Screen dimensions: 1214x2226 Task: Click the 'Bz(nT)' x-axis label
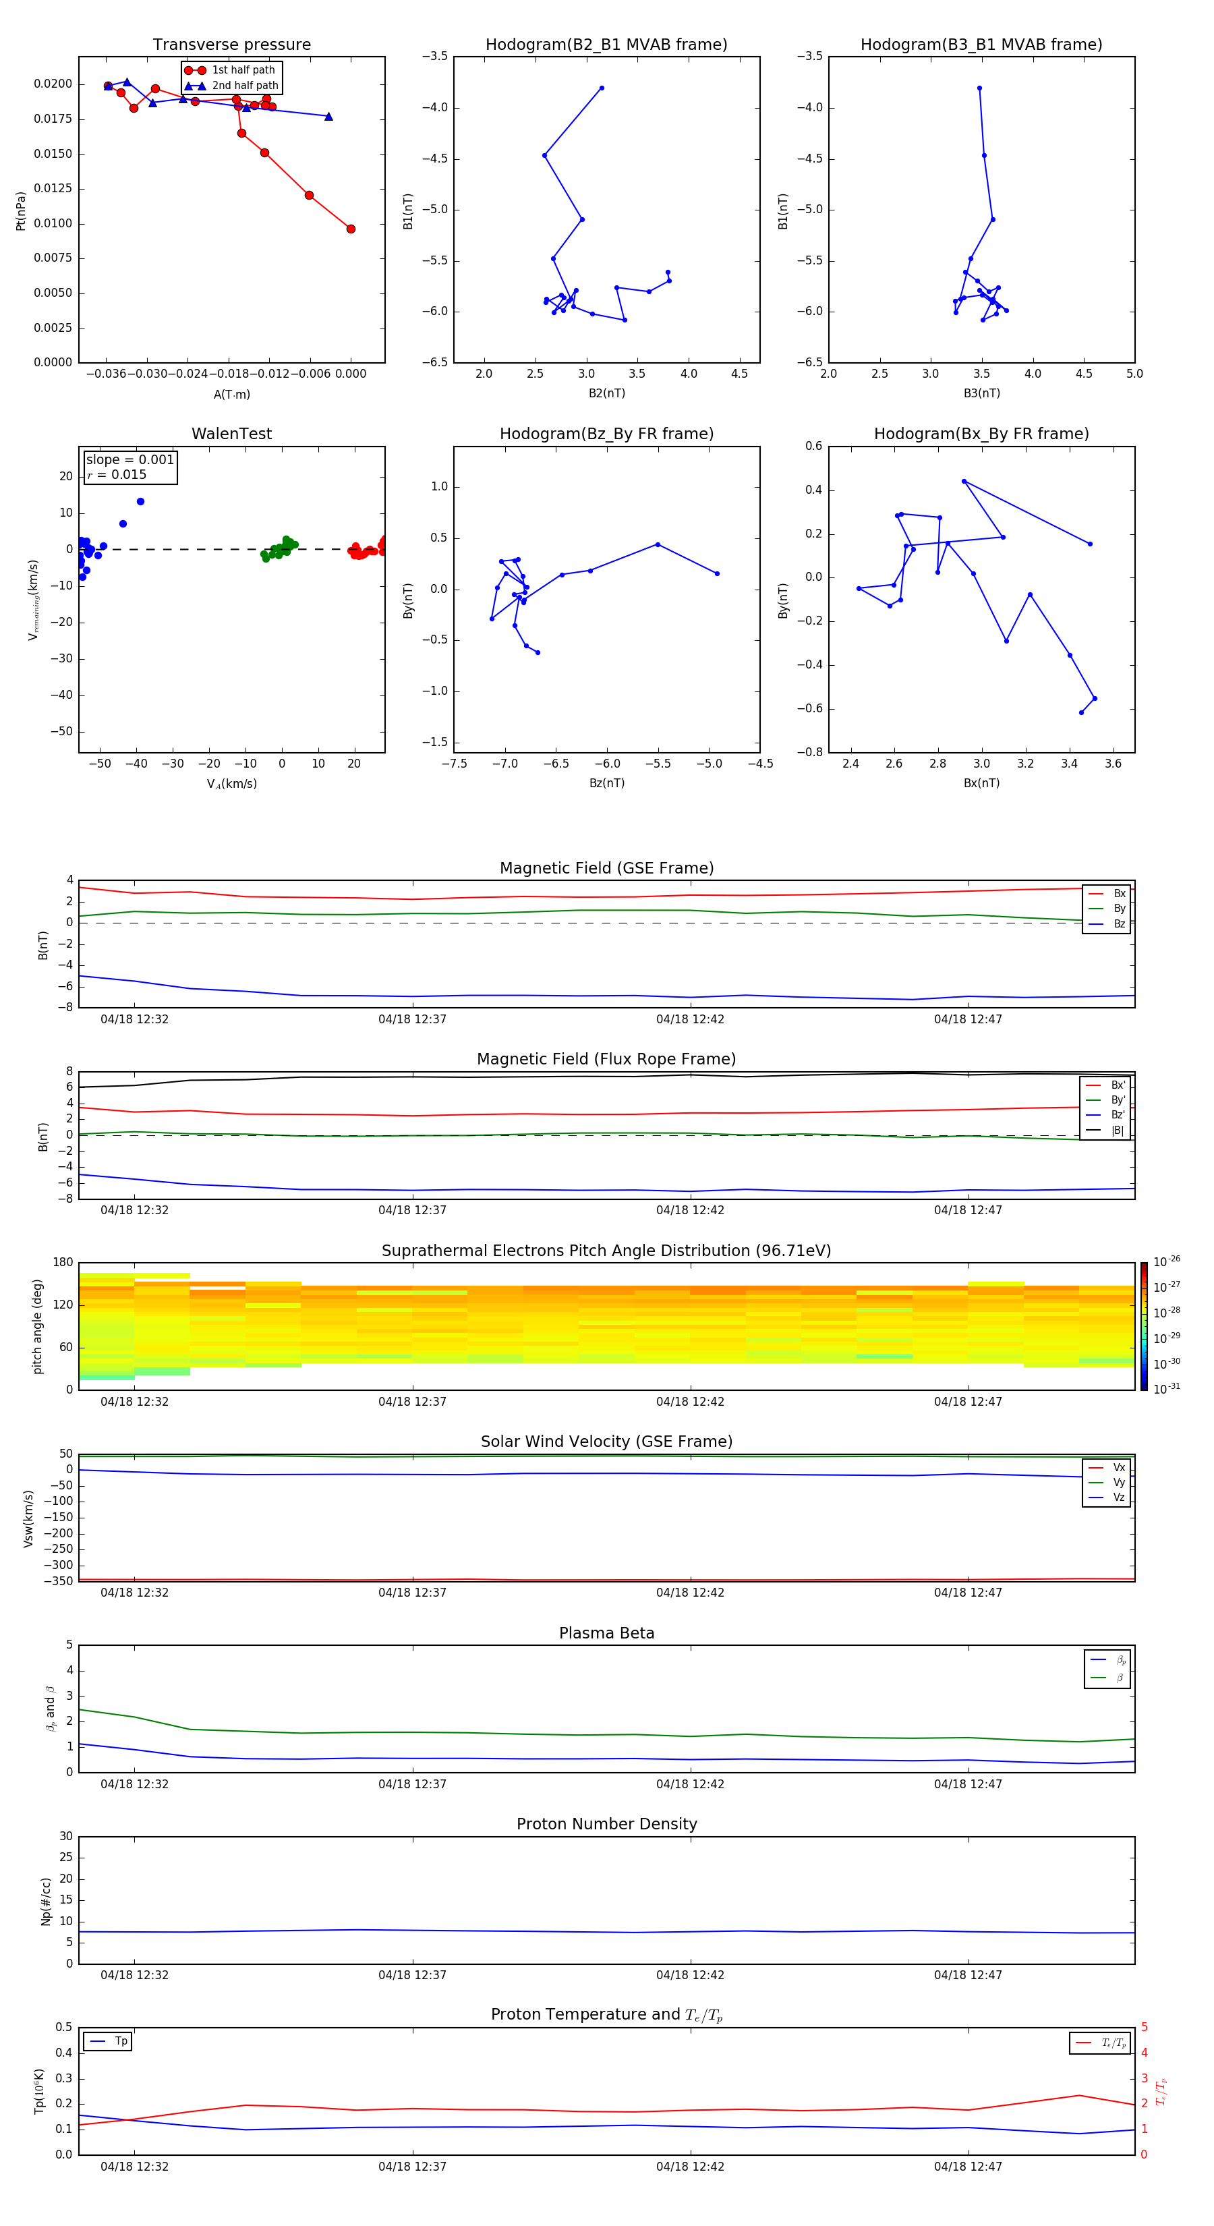[606, 783]
